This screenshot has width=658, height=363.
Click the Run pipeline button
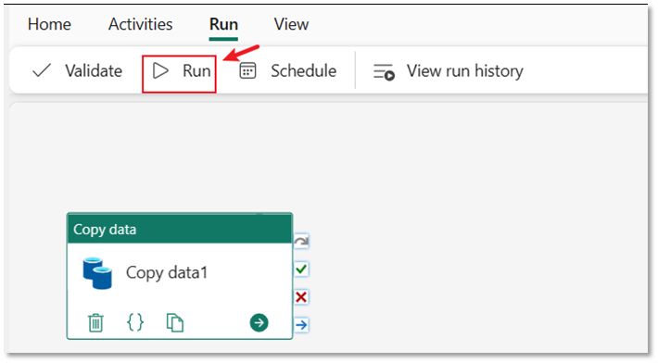pyautogui.click(x=179, y=74)
